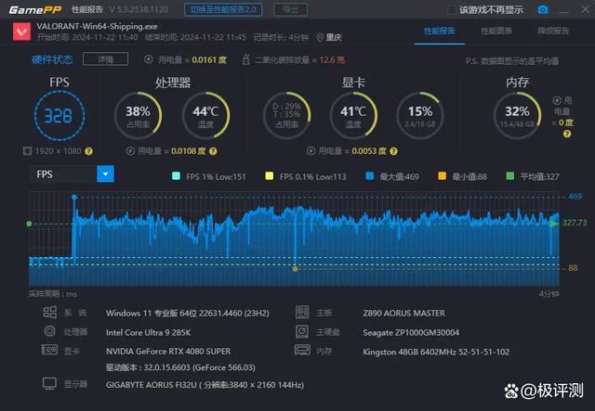Click the green average marker at chart left
Screen dimensions: 595x411
(29, 224)
